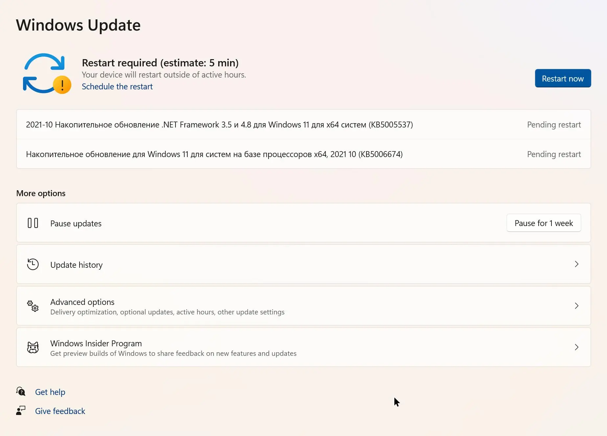Image resolution: width=607 pixels, height=436 pixels.
Task: Click Pending restart status for KB5005537
Action: click(554, 125)
